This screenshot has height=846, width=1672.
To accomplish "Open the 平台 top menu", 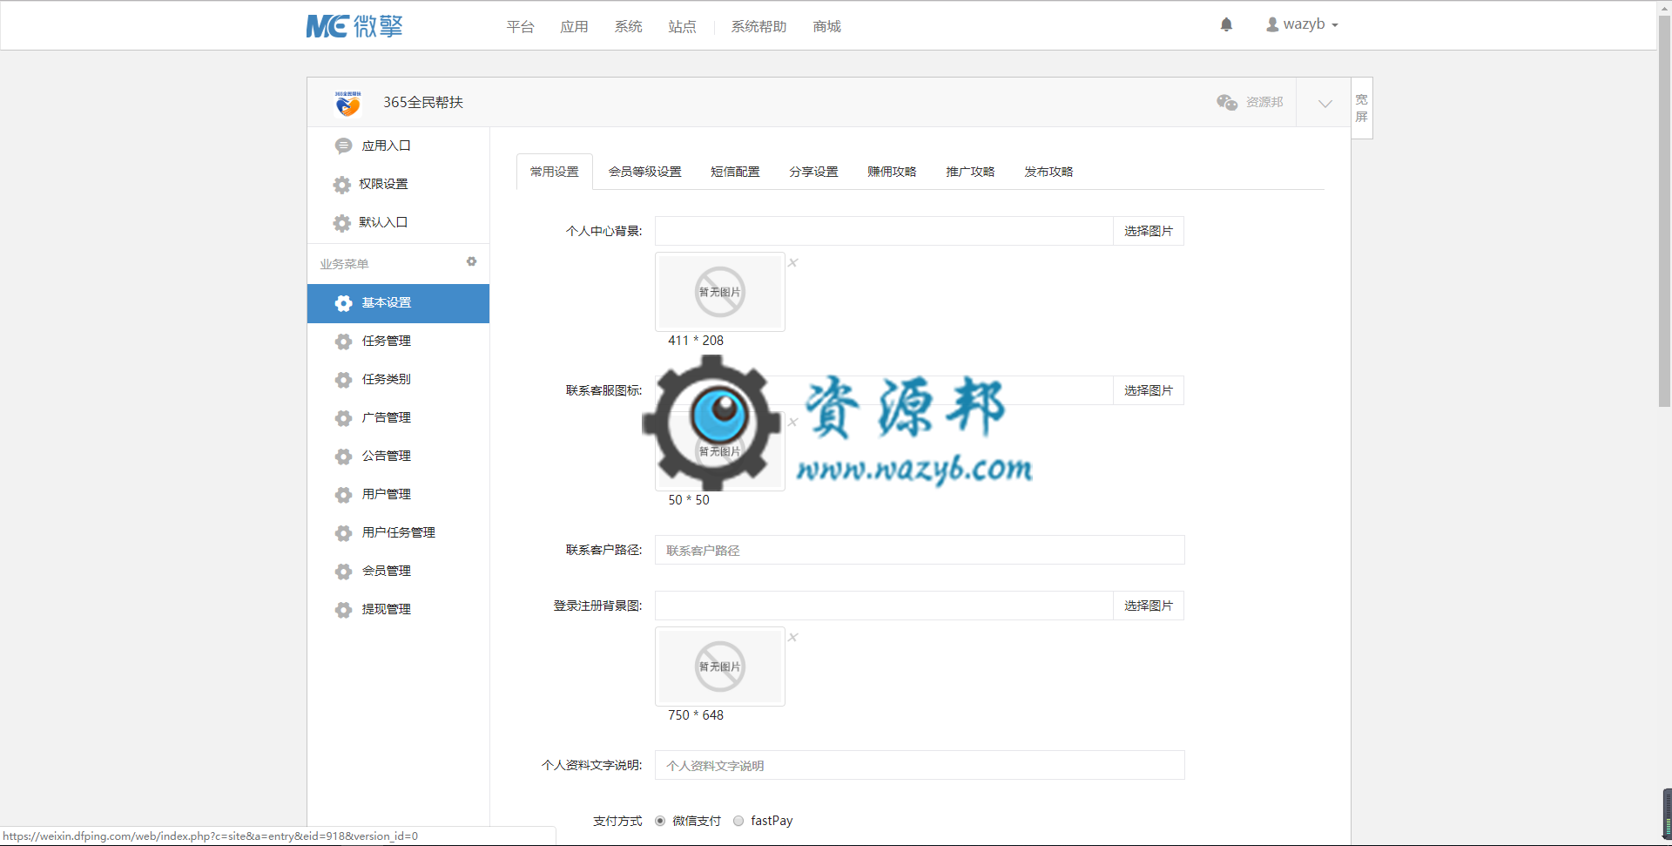I will click(520, 26).
